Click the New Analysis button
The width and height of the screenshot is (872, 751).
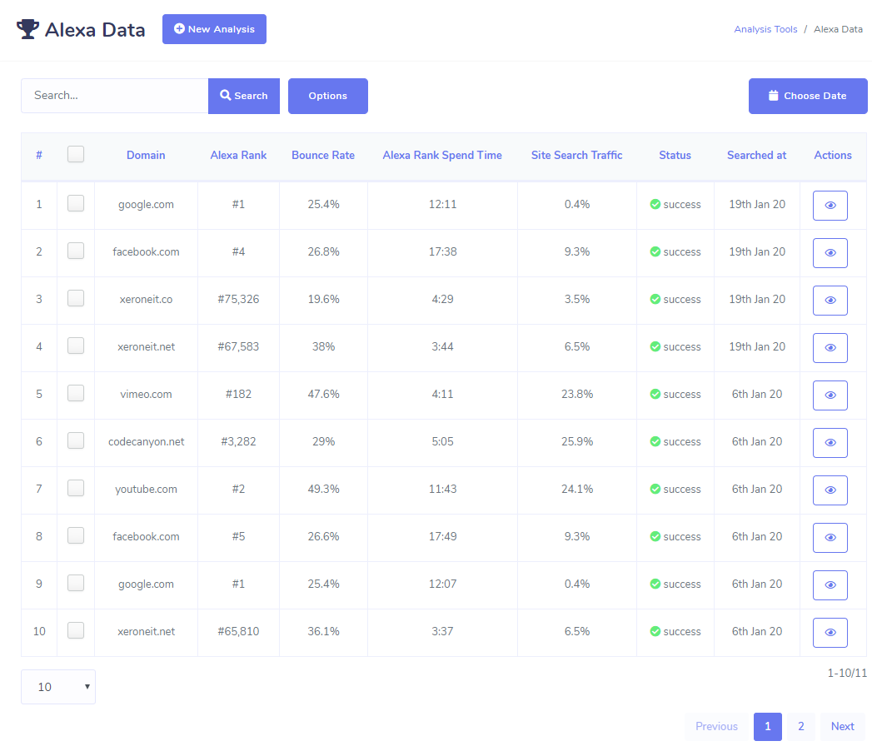point(214,29)
